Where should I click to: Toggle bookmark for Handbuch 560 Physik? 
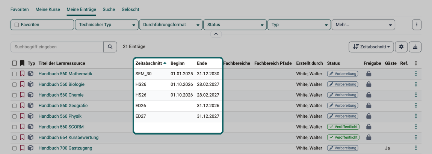(x=22, y=116)
